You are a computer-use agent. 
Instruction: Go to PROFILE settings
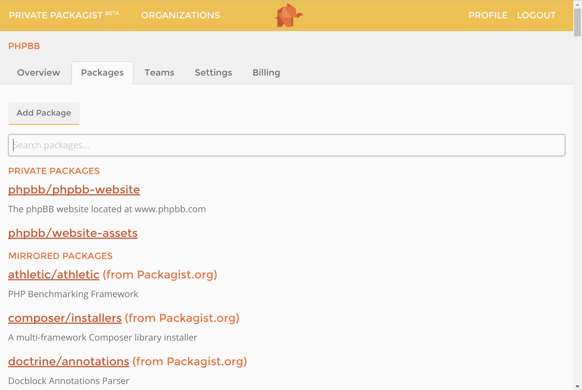488,15
